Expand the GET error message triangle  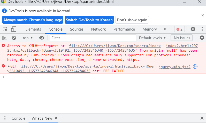(9, 66)
